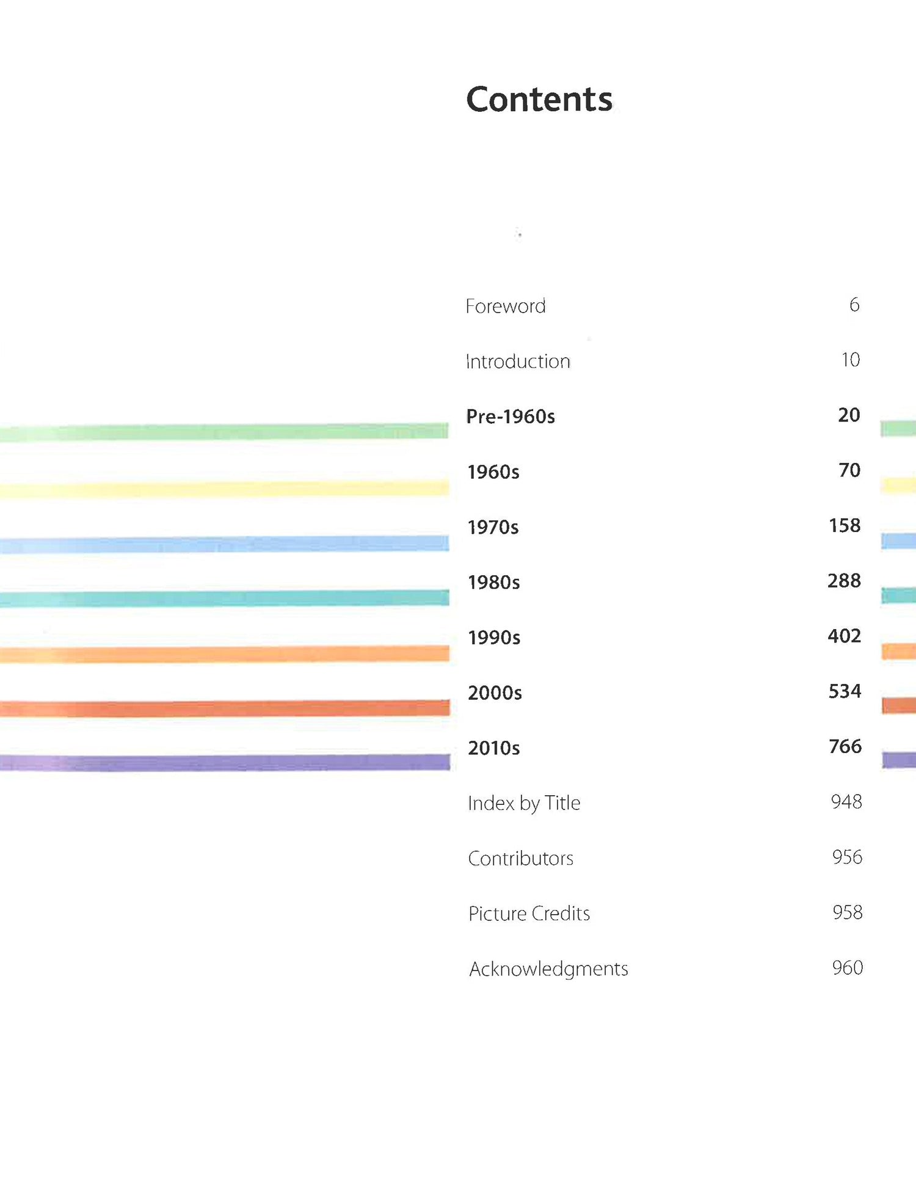Open the 2010s chapter entry

pyautogui.click(x=494, y=748)
